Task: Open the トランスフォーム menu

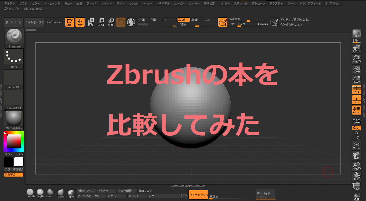Action: coord(310,3)
